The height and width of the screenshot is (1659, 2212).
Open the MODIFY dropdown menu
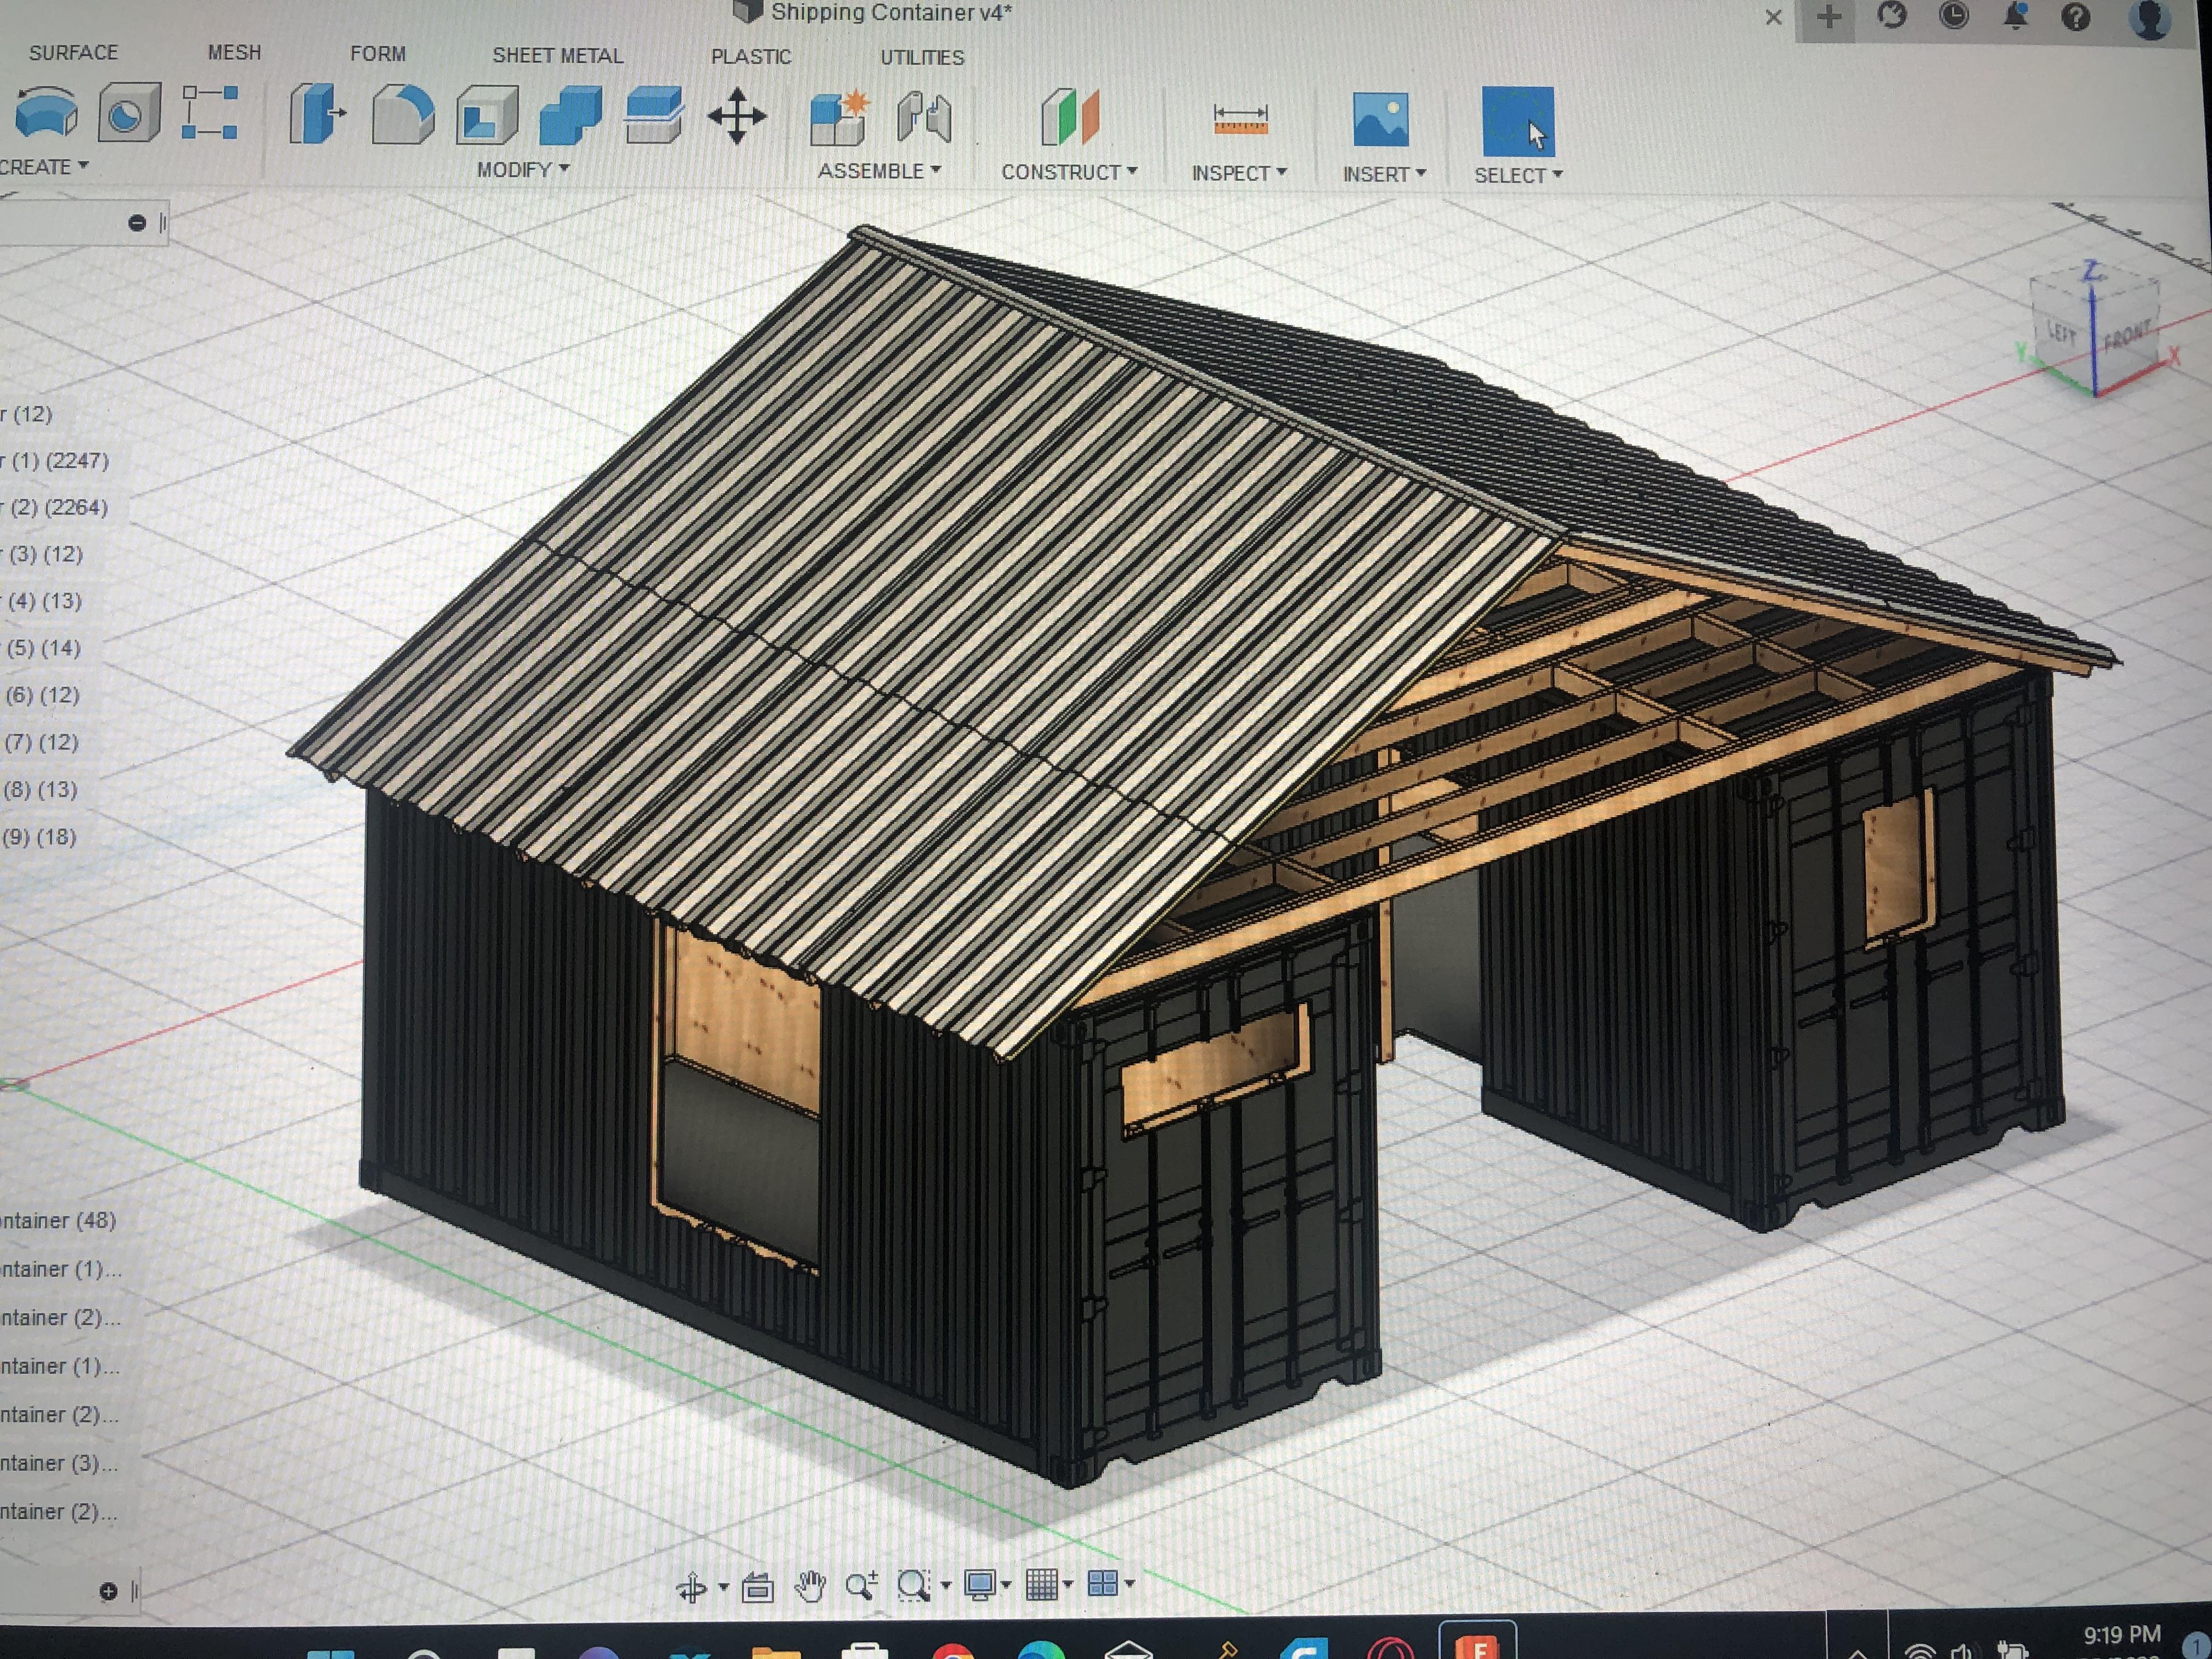[x=522, y=170]
